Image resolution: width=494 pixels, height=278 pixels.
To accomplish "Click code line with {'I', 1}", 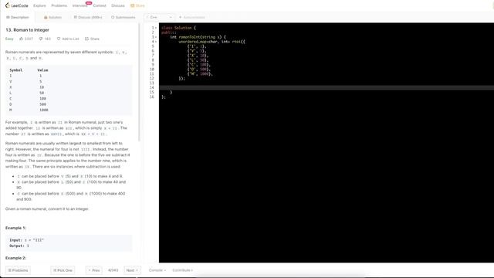I will (197, 46).
